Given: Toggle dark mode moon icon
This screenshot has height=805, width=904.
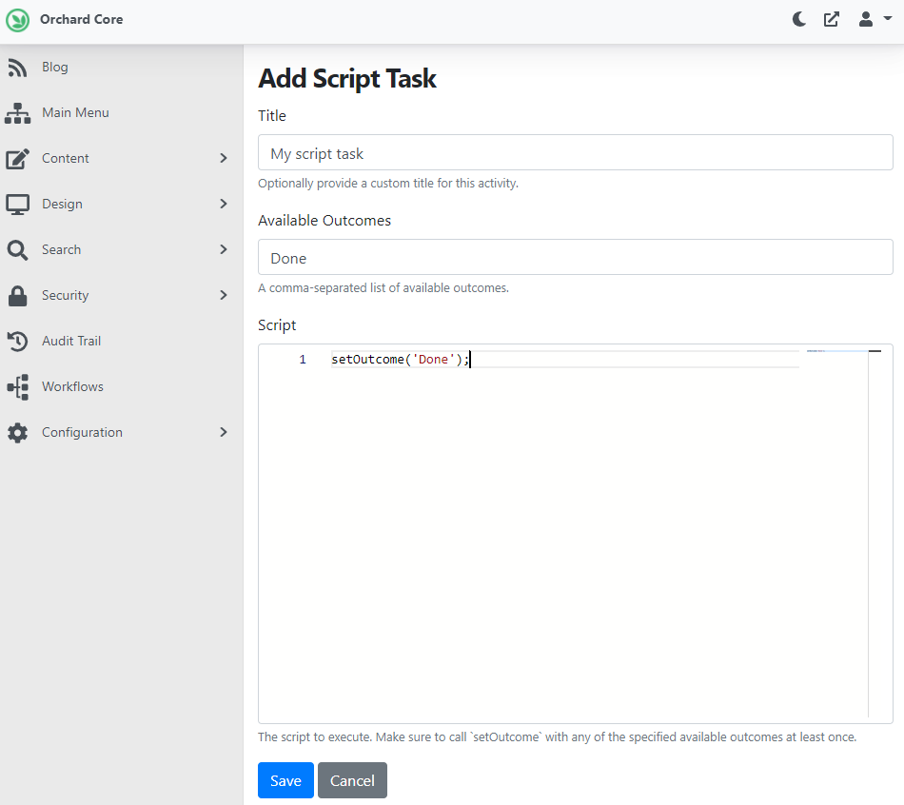Looking at the screenshot, I should (799, 20).
